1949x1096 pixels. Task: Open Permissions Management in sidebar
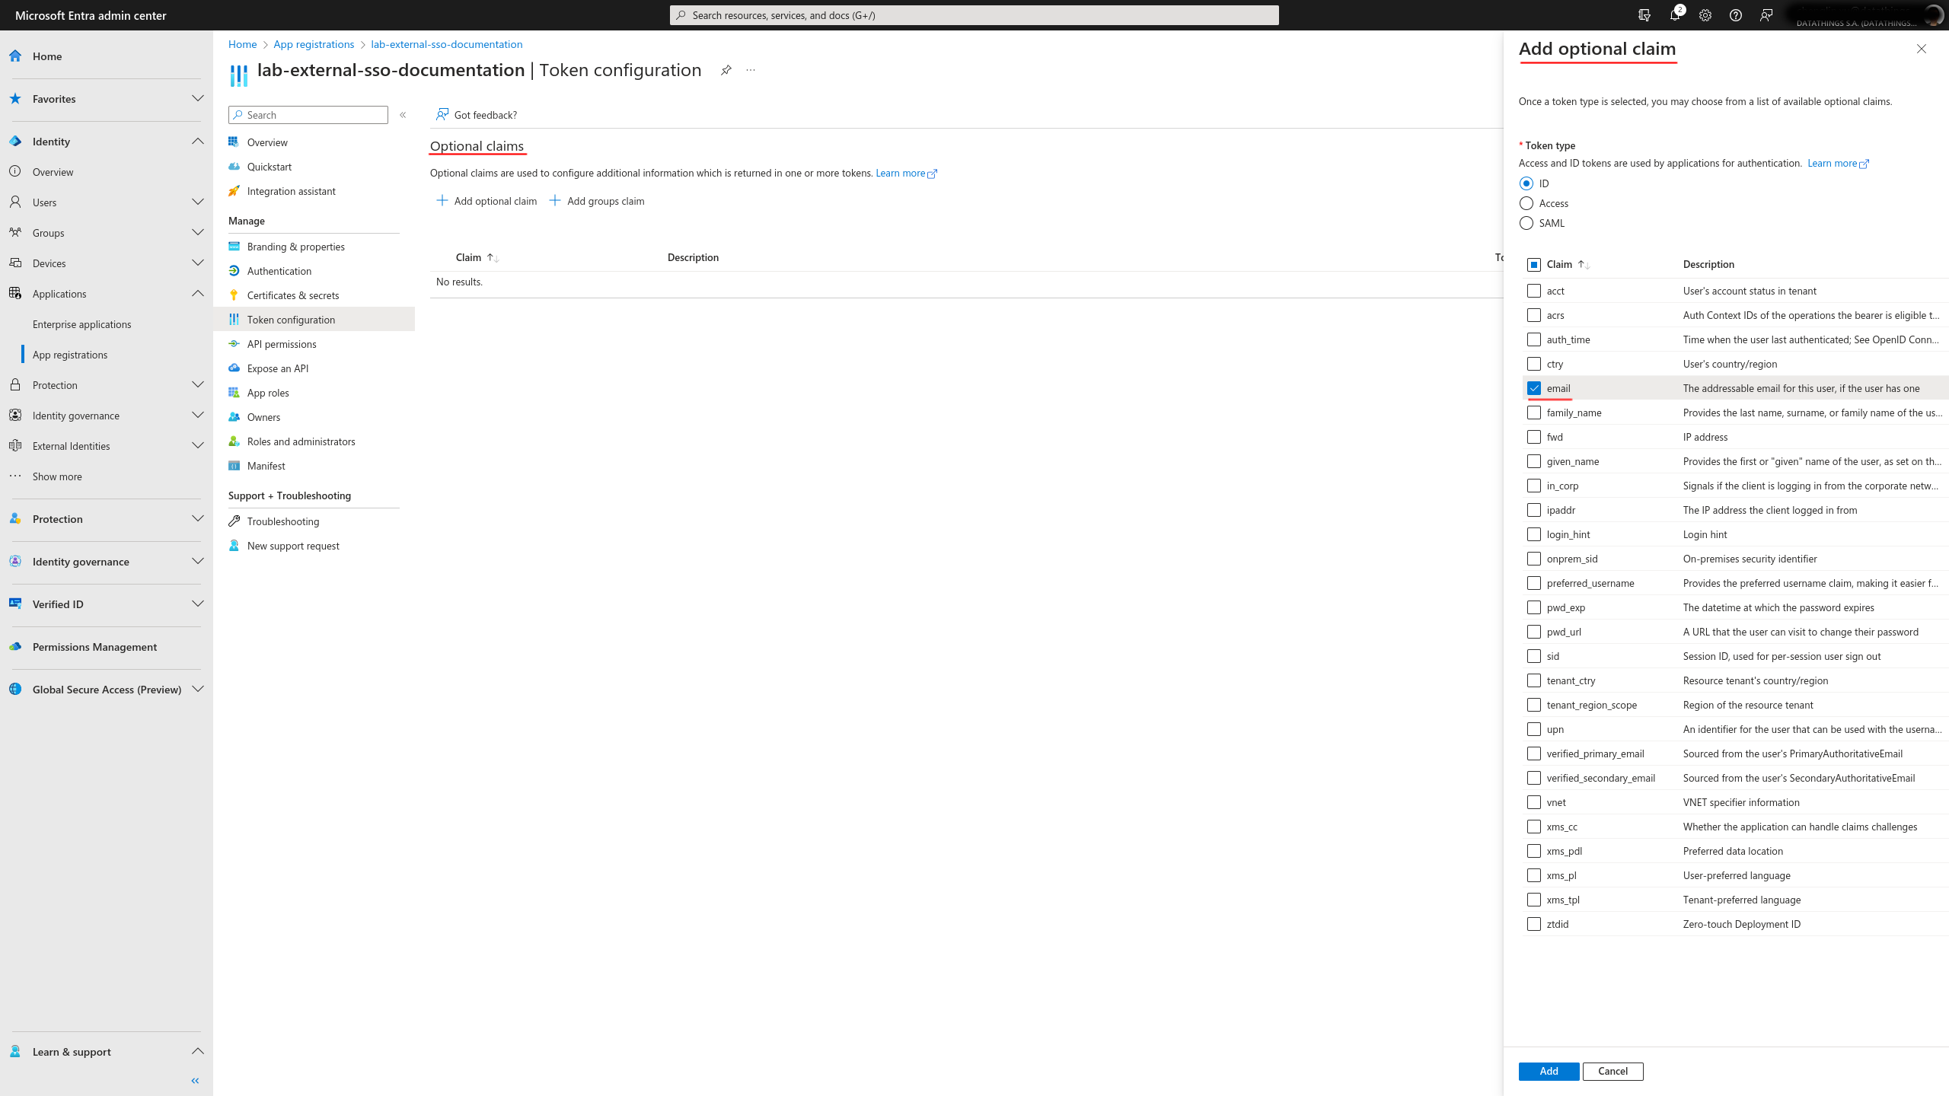coord(95,647)
